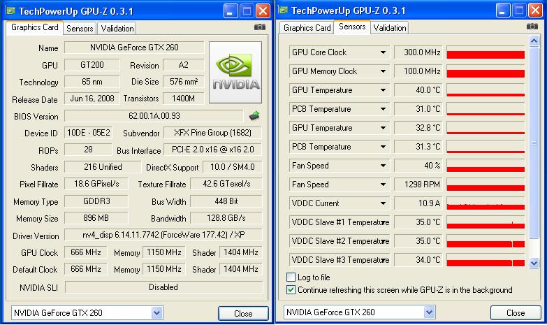Click the GPU Clock 666 MHz value
The image size is (547, 325).
tap(85, 252)
